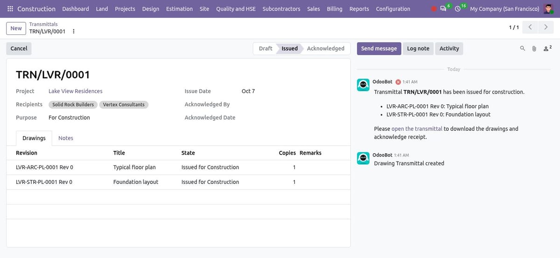
Task: Open the Quality and HSE menu
Action: coord(236,9)
